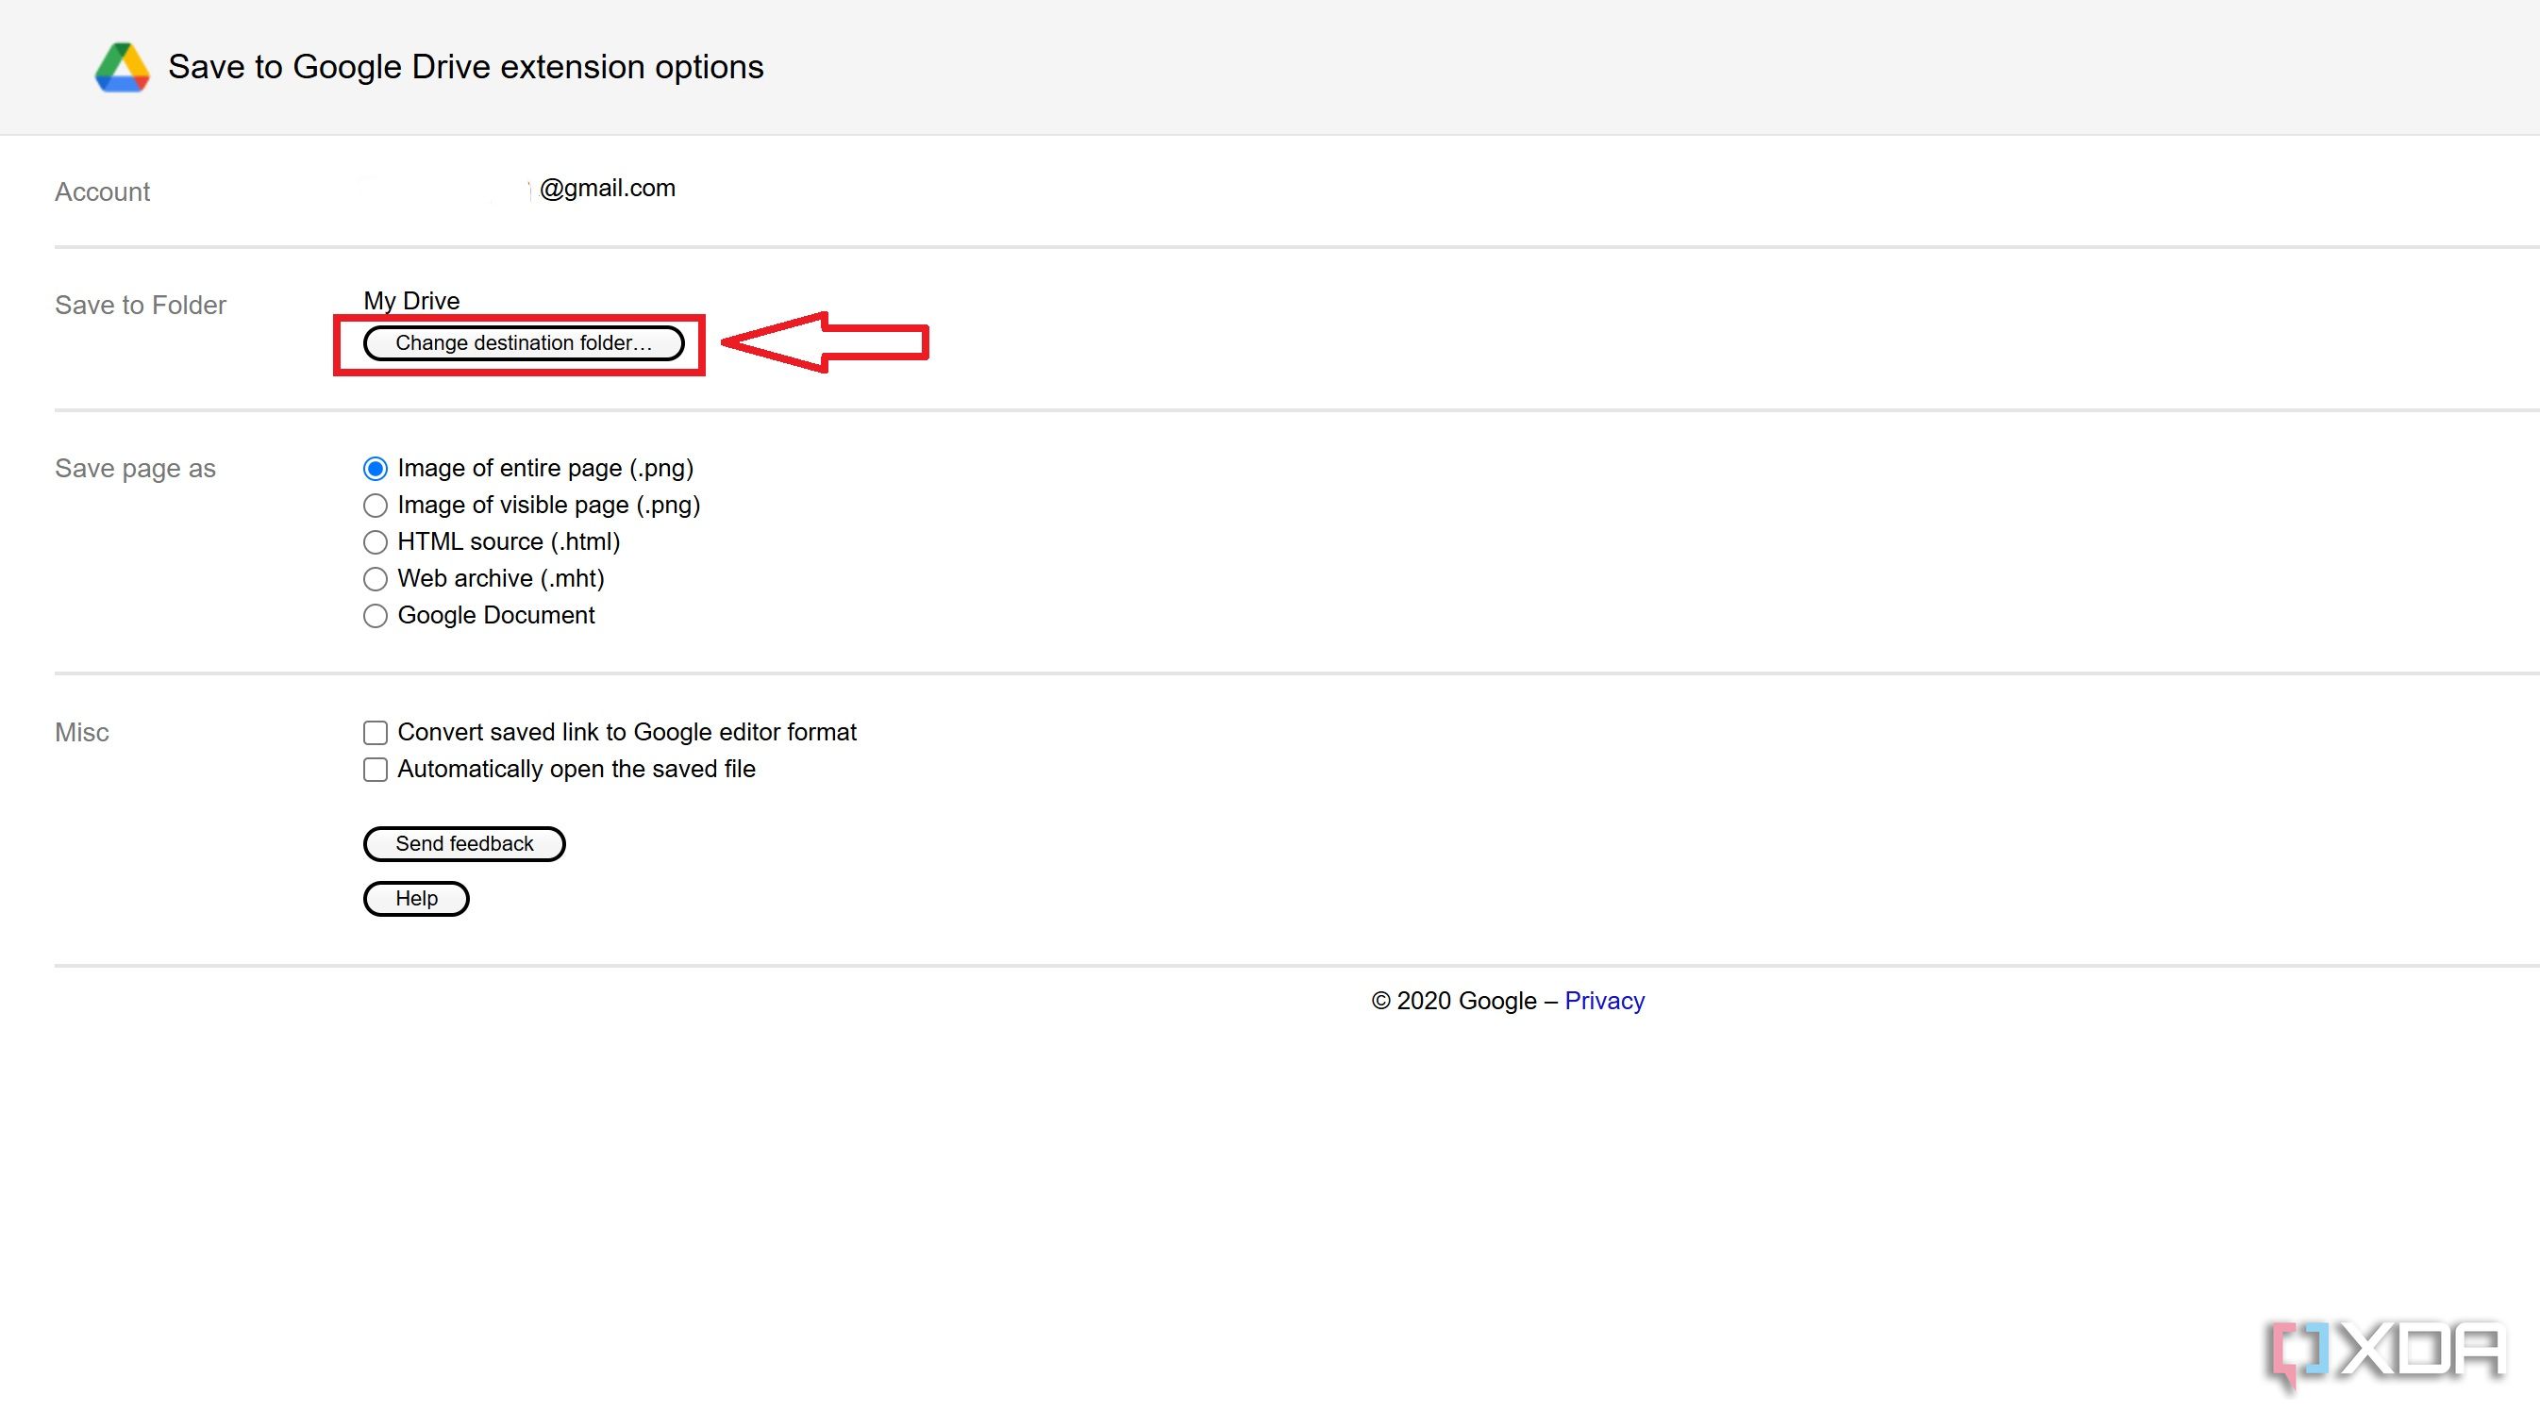The height and width of the screenshot is (1428, 2540).
Task: Click the Account label
Action: pyautogui.click(x=103, y=192)
